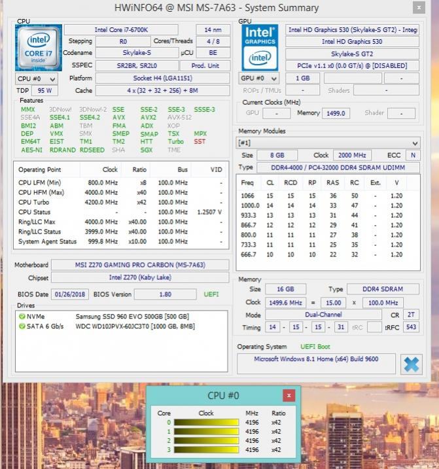Click the MSI Z270 GAMING PRO CARBON motherboard field
Screen dimensions: 439x469
tap(140, 265)
